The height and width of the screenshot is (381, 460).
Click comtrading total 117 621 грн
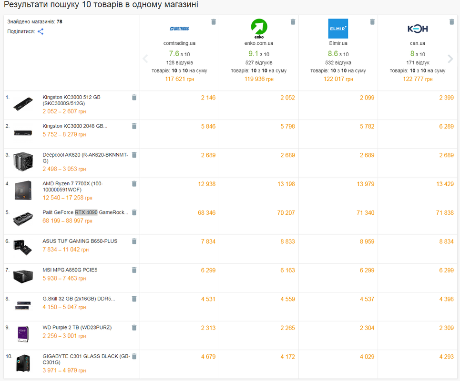180,79
